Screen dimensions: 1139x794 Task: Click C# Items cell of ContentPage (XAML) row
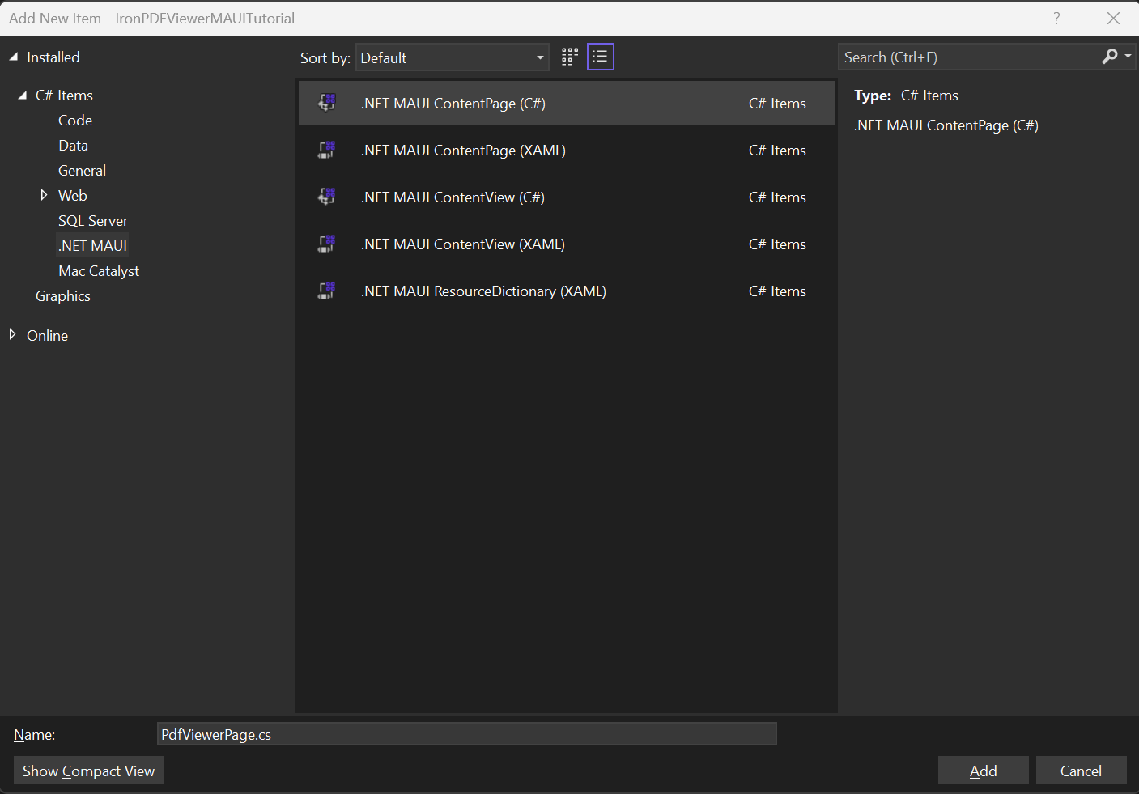tap(777, 151)
